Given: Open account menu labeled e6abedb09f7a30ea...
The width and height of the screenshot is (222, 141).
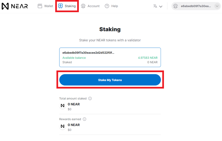Looking at the screenshot, I should [196, 6].
